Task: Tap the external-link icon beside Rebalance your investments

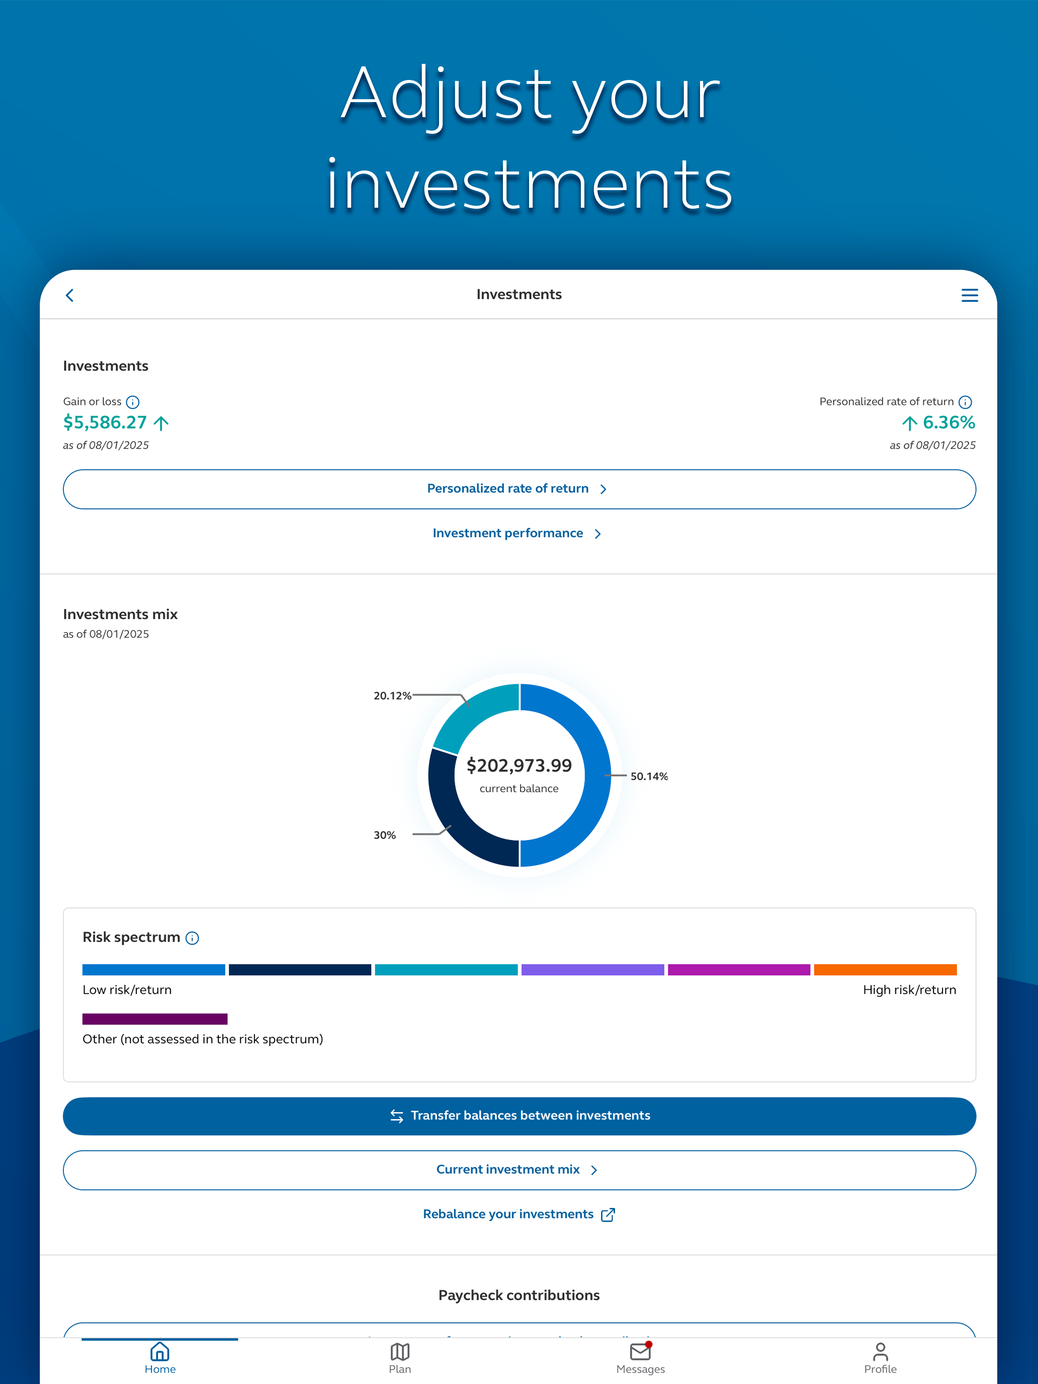Action: (608, 1215)
